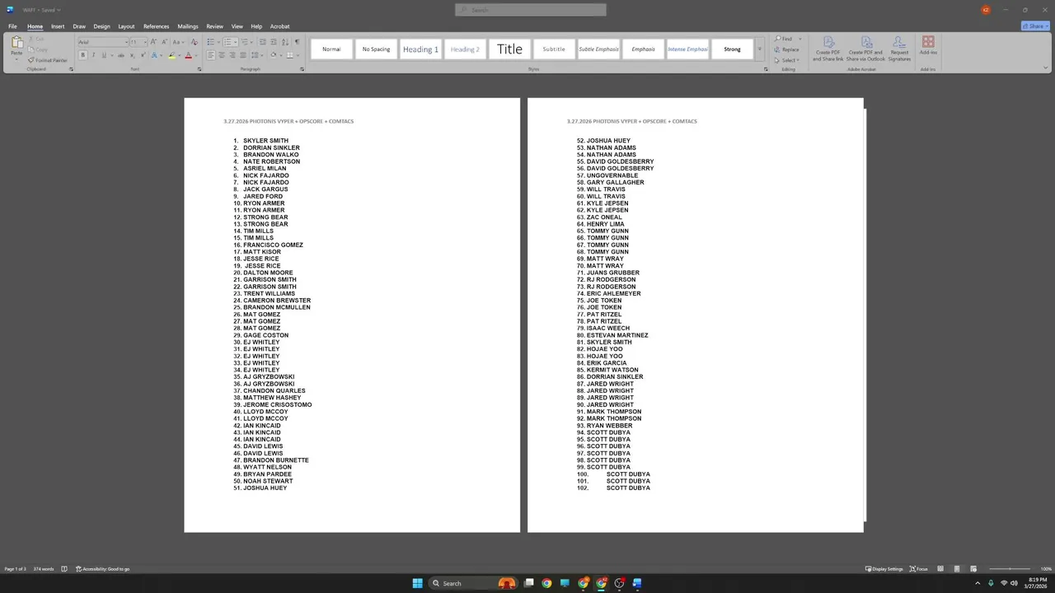This screenshot has width=1055, height=593.
Task: Apply the Strong style
Action: click(732, 49)
